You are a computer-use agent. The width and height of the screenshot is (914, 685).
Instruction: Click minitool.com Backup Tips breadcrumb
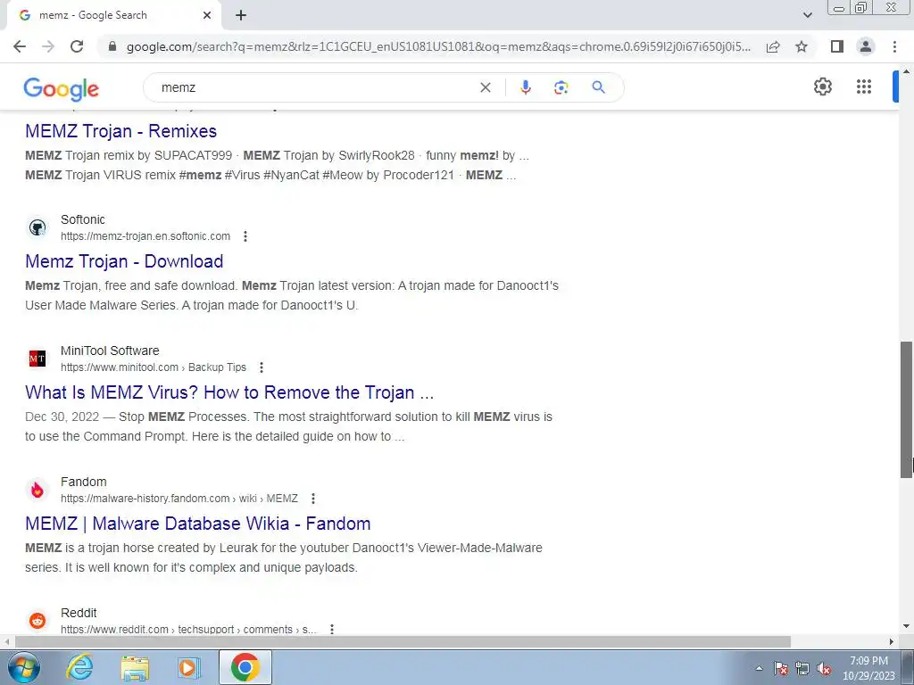coord(154,367)
